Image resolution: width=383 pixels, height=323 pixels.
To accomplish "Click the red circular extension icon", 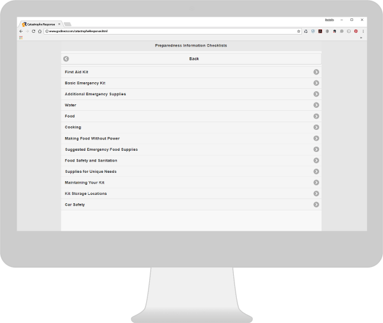I will [356, 31].
